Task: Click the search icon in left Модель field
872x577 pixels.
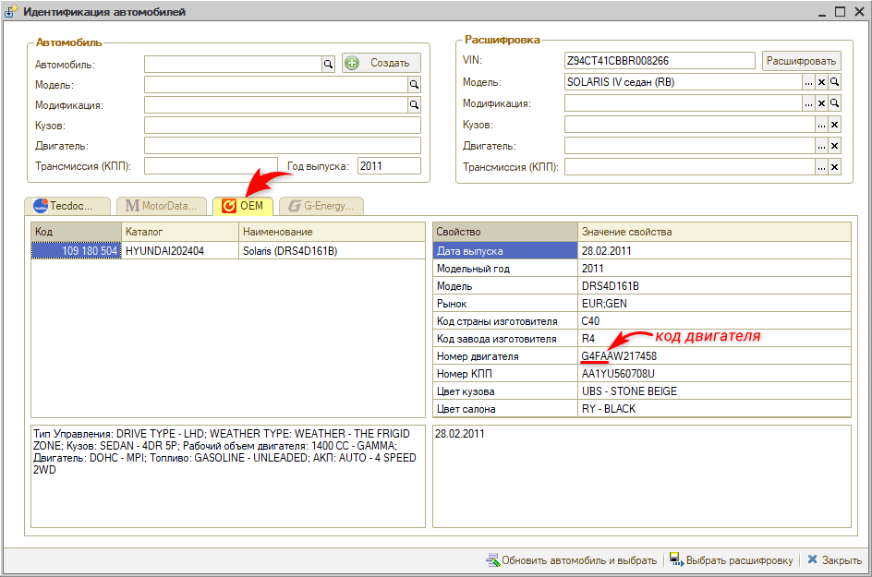Action: click(x=414, y=84)
